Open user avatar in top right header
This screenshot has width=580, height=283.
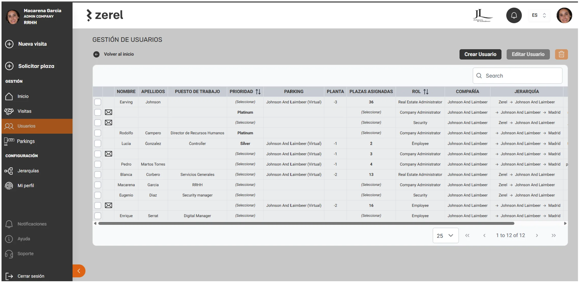pos(564,15)
